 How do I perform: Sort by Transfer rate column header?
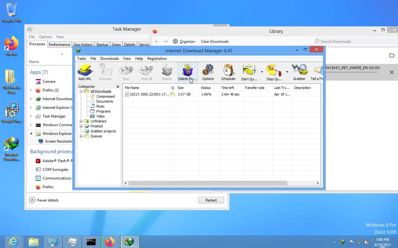pyautogui.click(x=257, y=88)
